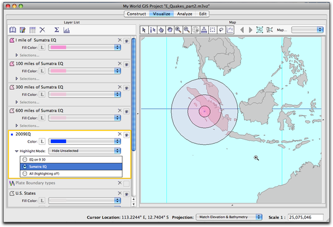Toggle visibility of 100 miles of Sumatra EQ
The width and height of the screenshot is (333, 227).
(x=127, y=65)
